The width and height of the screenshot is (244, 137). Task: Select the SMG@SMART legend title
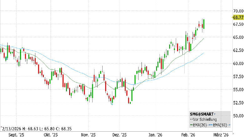202,114
